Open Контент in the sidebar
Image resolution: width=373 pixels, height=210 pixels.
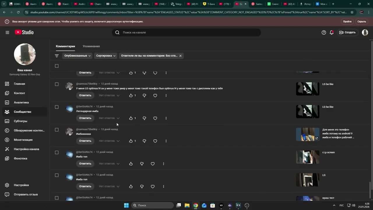(x=25, y=93)
